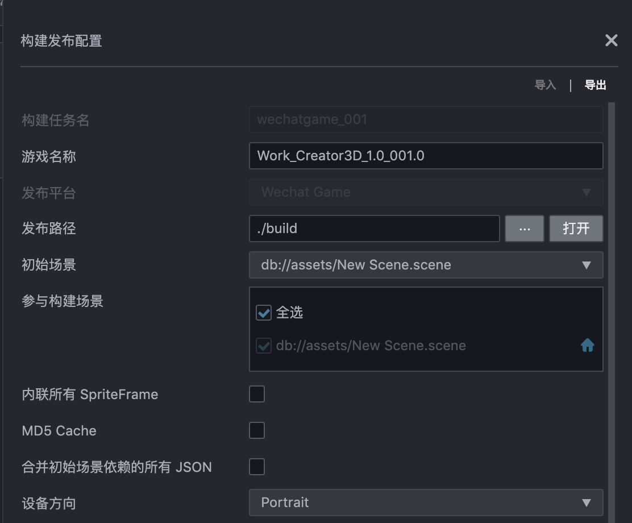Click the 发布路径 ./build input field
This screenshot has width=632, height=523.
(374, 229)
